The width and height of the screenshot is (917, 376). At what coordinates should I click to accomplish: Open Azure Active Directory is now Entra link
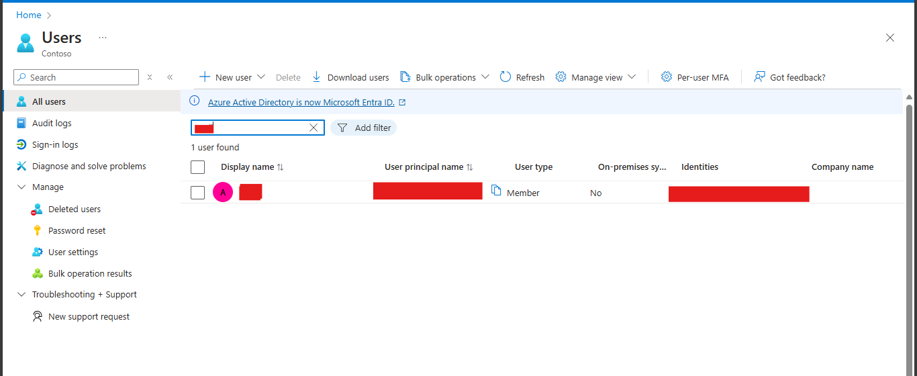(301, 103)
